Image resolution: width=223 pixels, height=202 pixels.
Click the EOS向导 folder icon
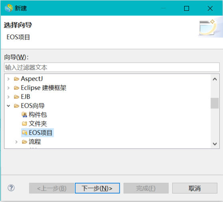click(16, 106)
